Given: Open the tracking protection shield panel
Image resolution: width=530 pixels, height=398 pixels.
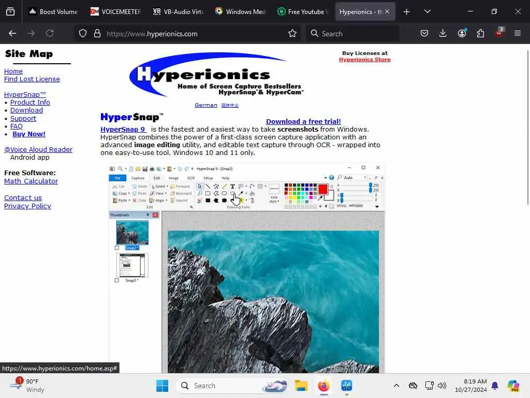Looking at the screenshot, I should click(x=83, y=34).
